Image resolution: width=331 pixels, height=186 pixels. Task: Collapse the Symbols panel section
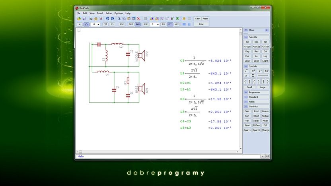[x=246, y=66]
